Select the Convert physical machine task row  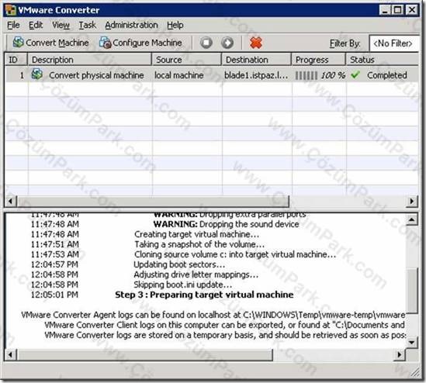point(212,74)
